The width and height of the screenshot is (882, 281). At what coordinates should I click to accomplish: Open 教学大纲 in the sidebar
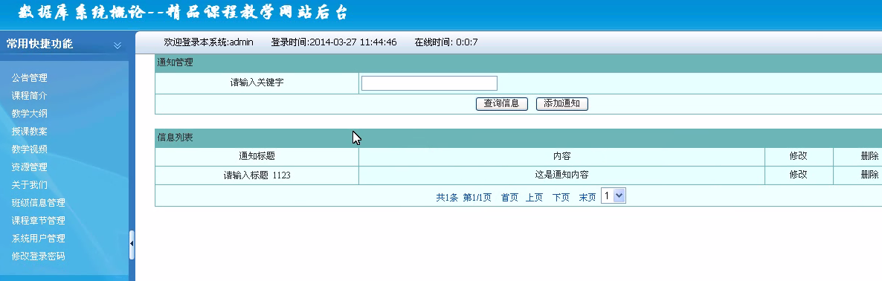click(29, 114)
